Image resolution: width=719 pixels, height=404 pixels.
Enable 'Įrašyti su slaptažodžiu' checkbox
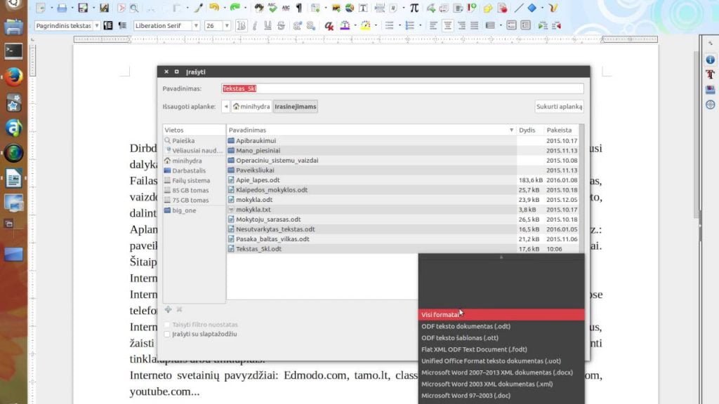[167, 335]
